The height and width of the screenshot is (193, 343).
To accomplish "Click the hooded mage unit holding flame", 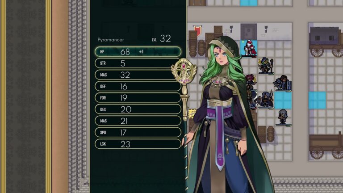I will [x=266, y=66].
